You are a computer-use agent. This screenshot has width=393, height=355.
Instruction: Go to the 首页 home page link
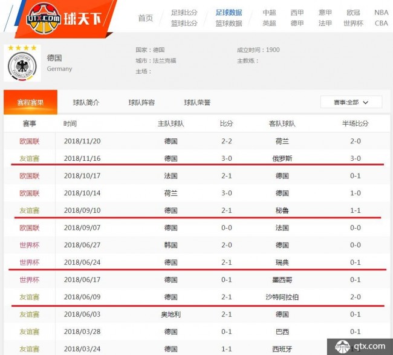(x=145, y=18)
